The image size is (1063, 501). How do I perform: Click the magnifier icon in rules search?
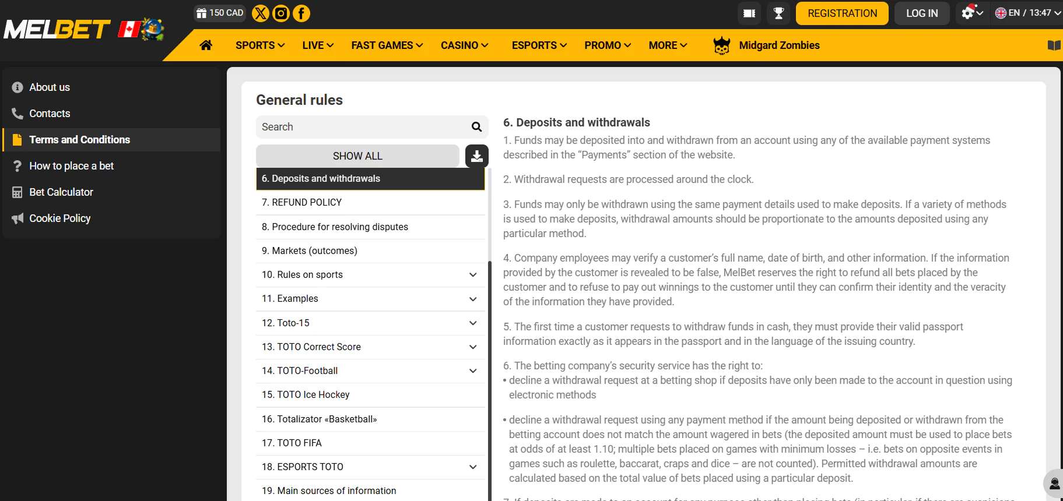476,127
